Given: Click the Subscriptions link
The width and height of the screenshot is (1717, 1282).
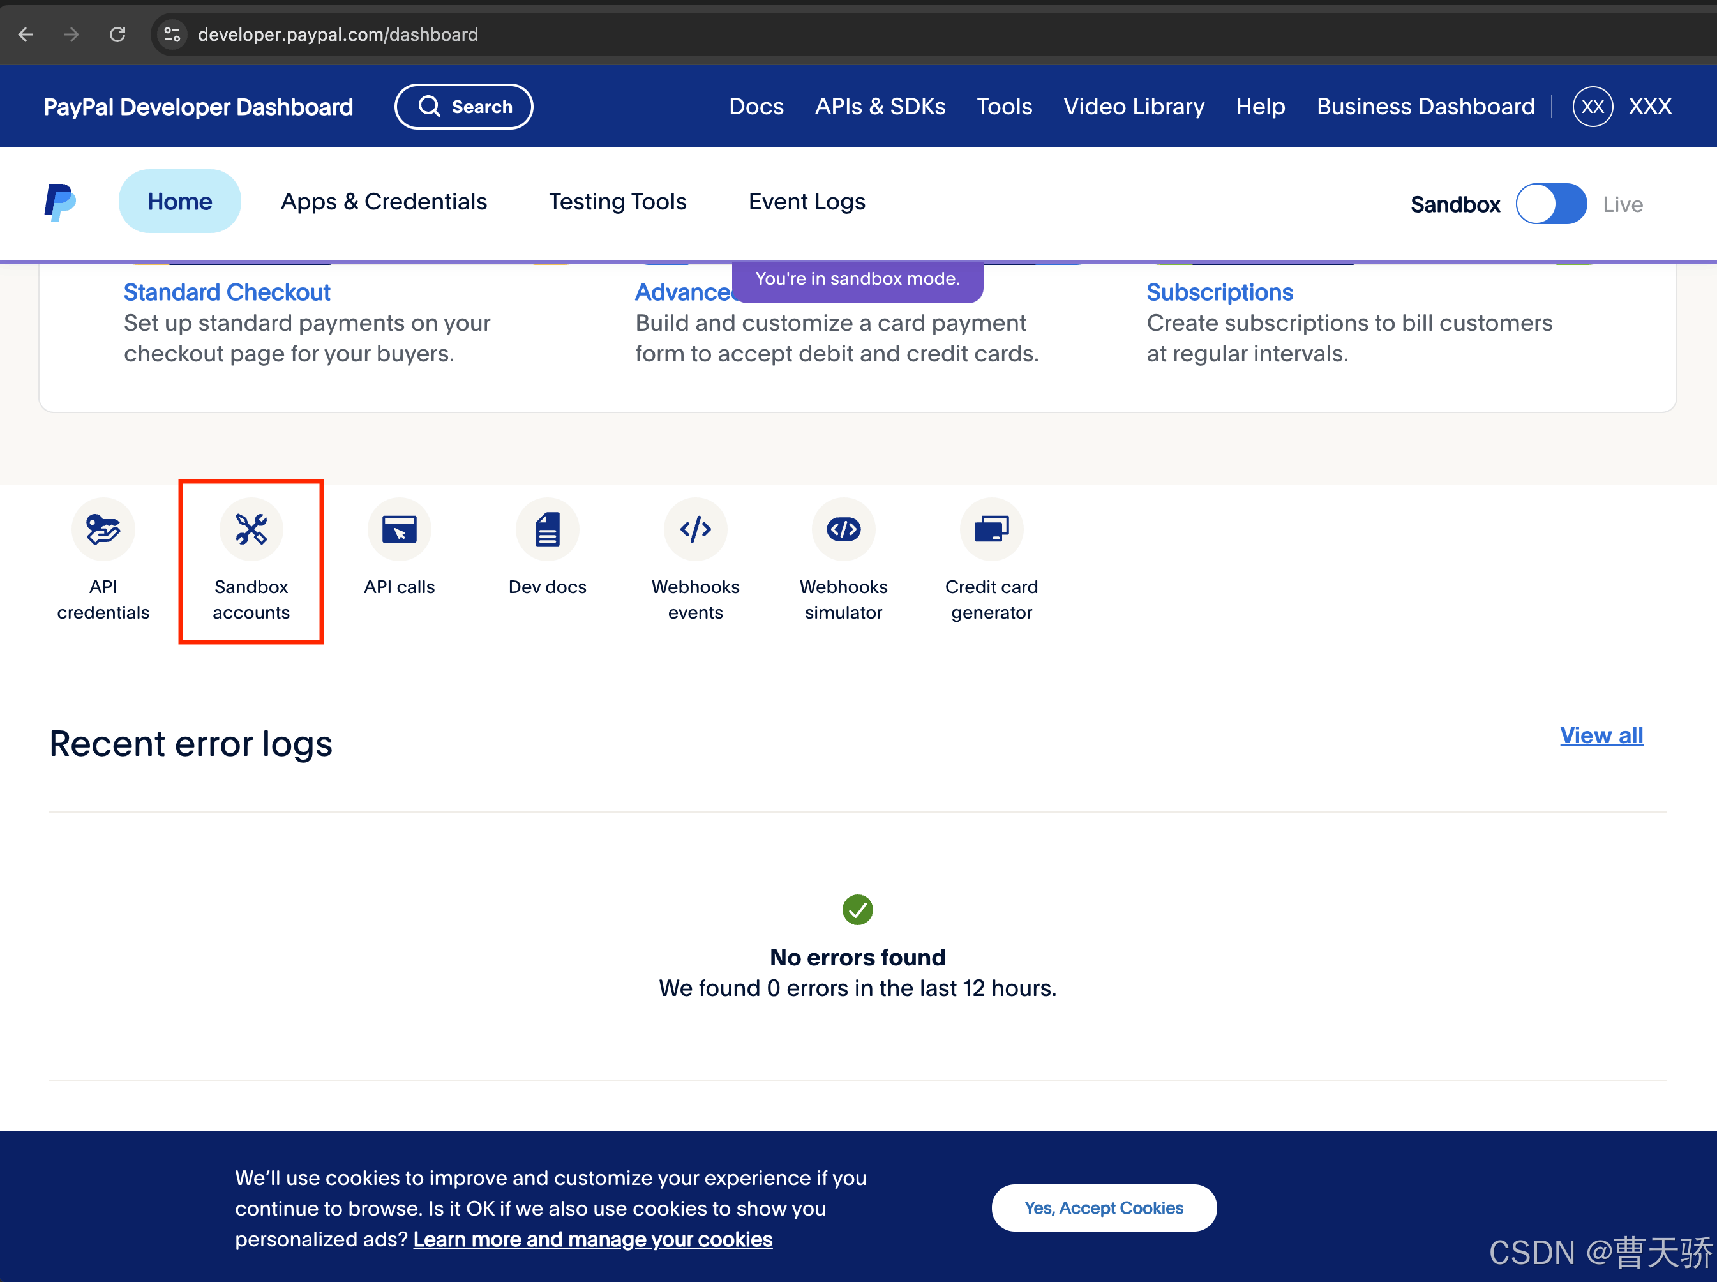Looking at the screenshot, I should pos(1220,292).
